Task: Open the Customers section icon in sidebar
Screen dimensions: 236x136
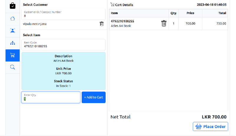Action: point(12,31)
